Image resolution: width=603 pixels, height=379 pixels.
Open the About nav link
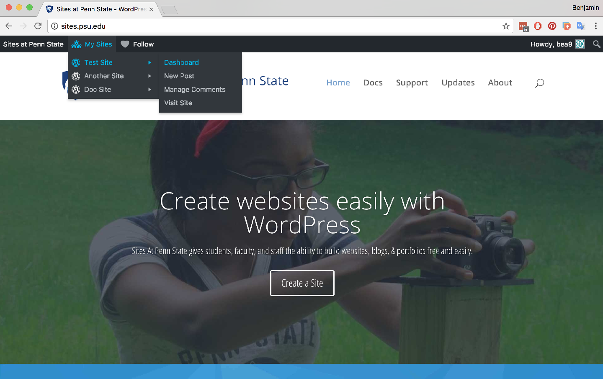(x=500, y=83)
